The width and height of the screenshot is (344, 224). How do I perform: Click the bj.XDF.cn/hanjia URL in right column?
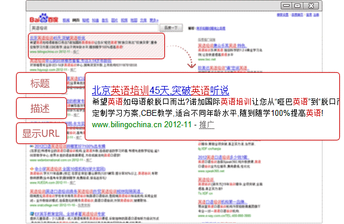point(210,149)
